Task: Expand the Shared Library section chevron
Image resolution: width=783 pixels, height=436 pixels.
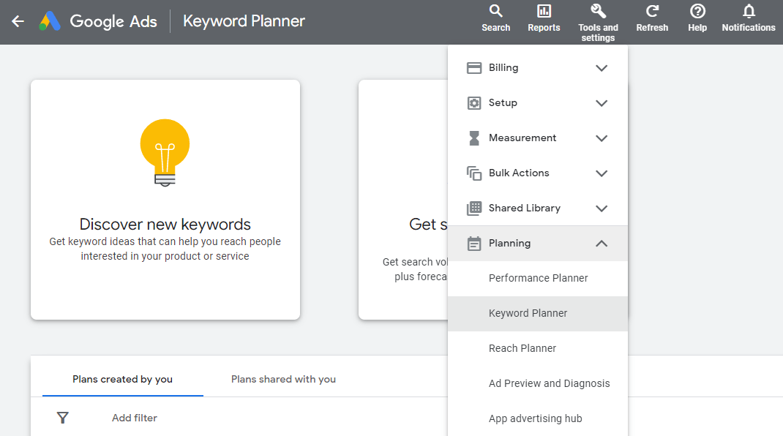Action: [x=602, y=208]
